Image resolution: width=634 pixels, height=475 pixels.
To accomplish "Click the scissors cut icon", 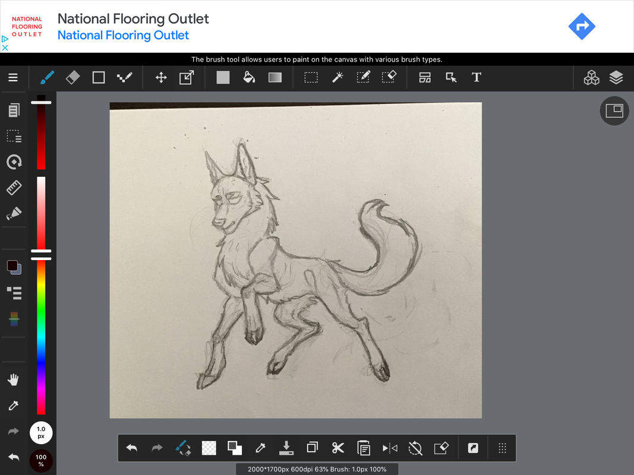I will [x=338, y=448].
